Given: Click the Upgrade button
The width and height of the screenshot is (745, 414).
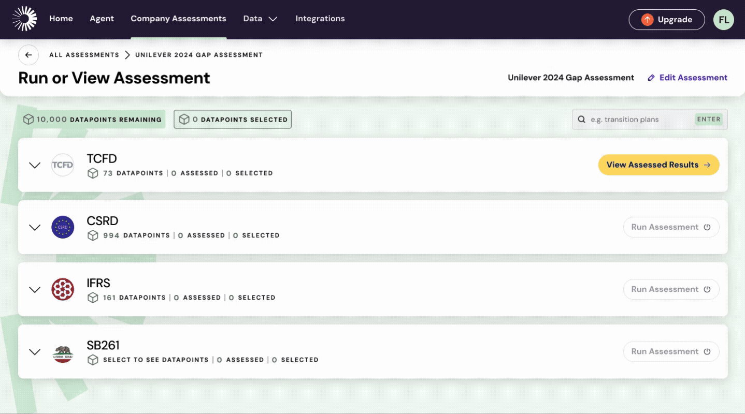Looking at the screenshot, I should point(666,20).
